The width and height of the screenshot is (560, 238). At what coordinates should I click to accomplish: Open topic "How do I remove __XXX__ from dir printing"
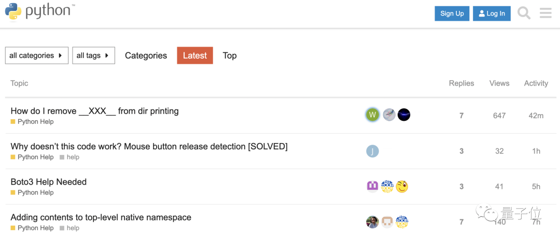pyautogui.click(x=94, y=111)
